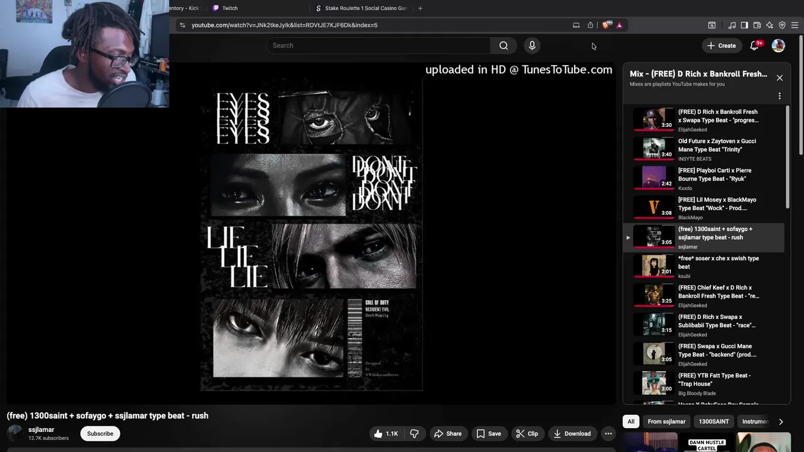Open the Brave playlist music icon
The image size is (804, 452).
(732, 25)
